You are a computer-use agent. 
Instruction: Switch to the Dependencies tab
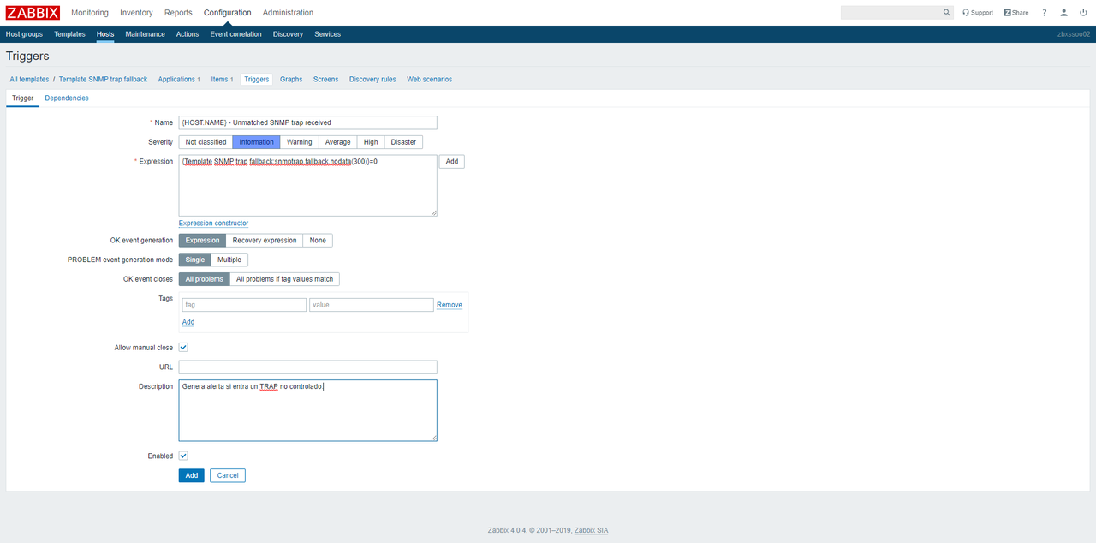pyautogui.click(x=67, y=98)
